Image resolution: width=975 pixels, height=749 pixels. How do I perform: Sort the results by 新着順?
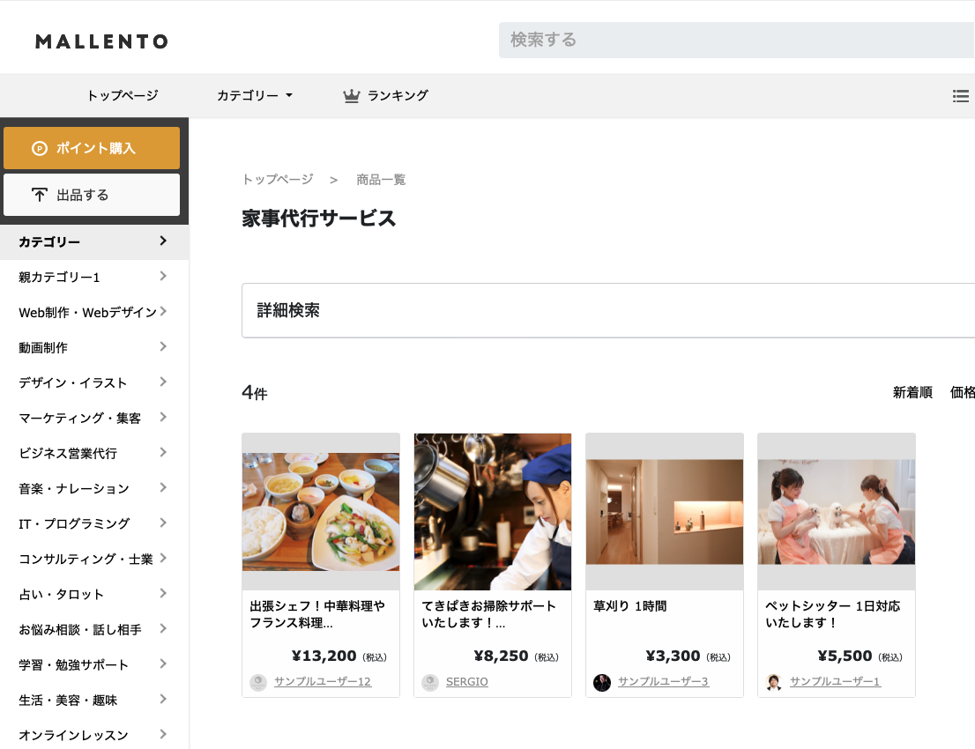(912, 393)
